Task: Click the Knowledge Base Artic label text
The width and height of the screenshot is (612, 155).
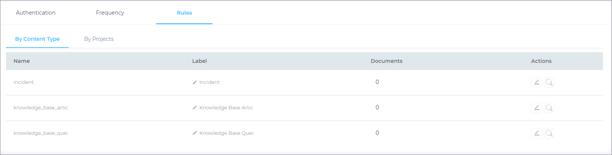Action: pos(226,108)
